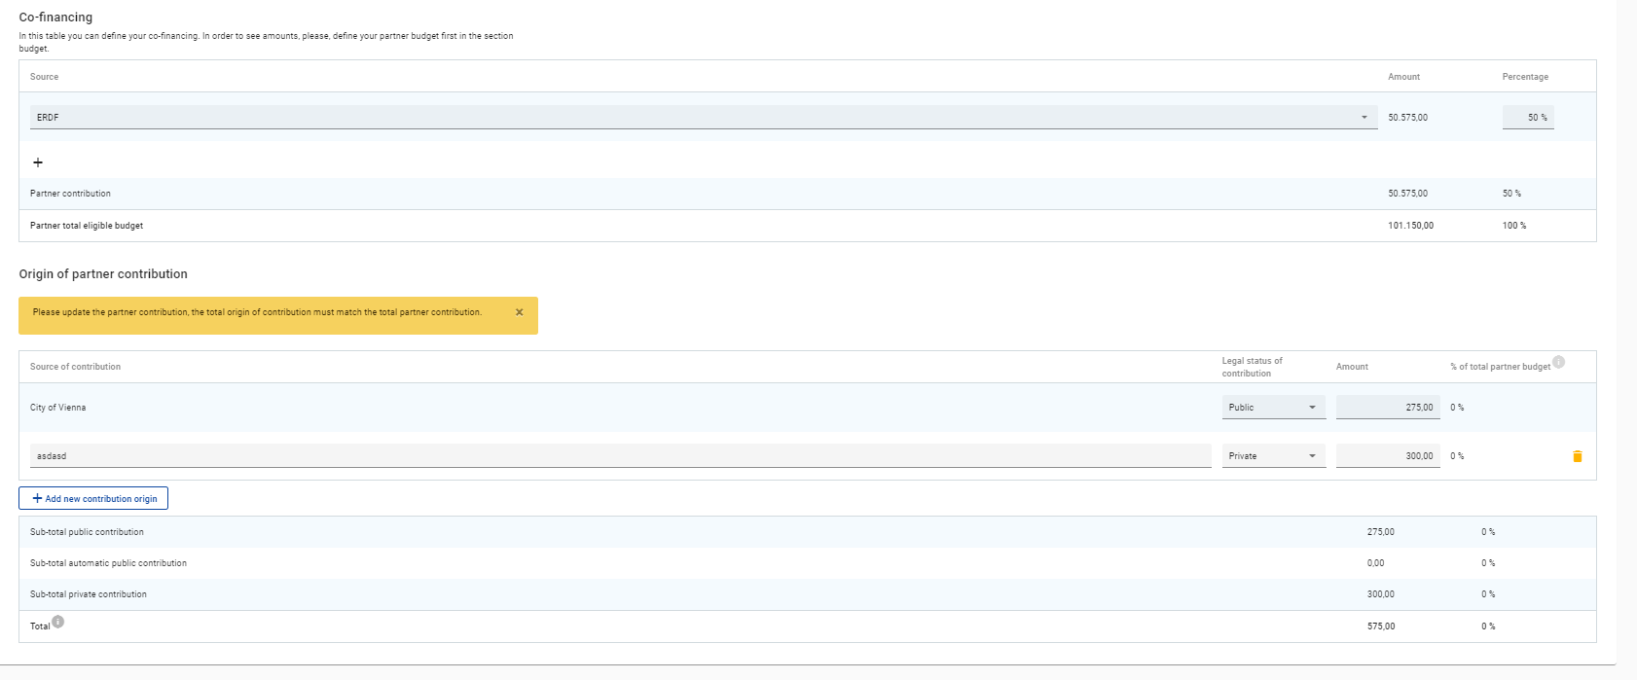The width and height of the screenshot is (1637, 680).
Task: Click the Source of contribution column header
Action: (75, 367)
